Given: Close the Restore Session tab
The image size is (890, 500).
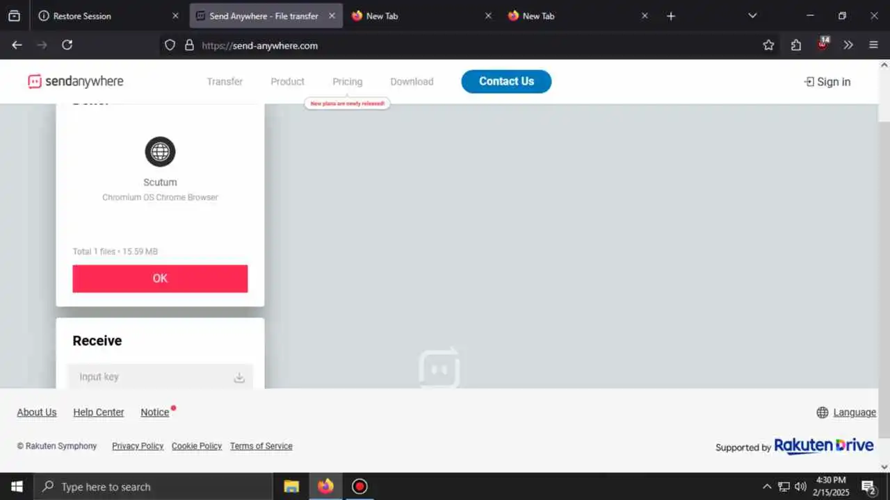Looking at the screenshot, I should [x=175, y=16].
